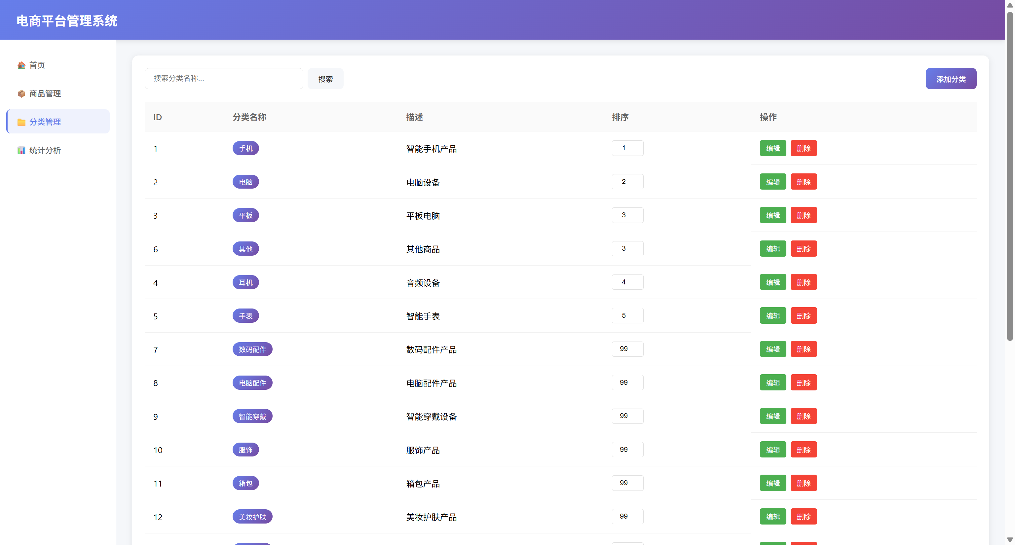Focus the 搜索分类名称 search field
The width and height of the screenshot is (1015, 545).
point(224,78)
